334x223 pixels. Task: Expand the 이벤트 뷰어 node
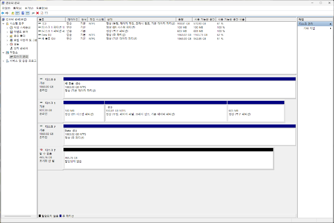pos(7,32)
